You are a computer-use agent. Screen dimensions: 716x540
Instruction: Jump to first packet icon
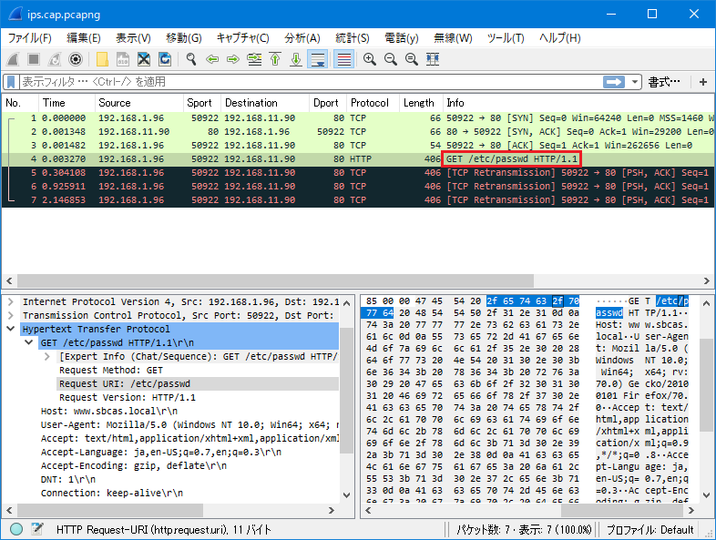tap(275, 59)
